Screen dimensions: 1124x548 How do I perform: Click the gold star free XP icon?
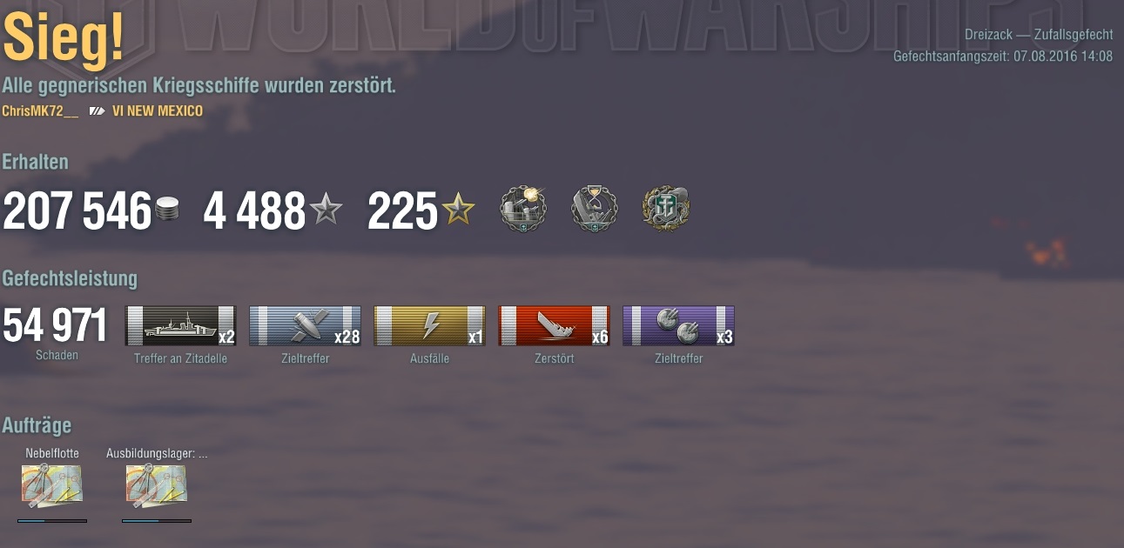tap(458, 211)
